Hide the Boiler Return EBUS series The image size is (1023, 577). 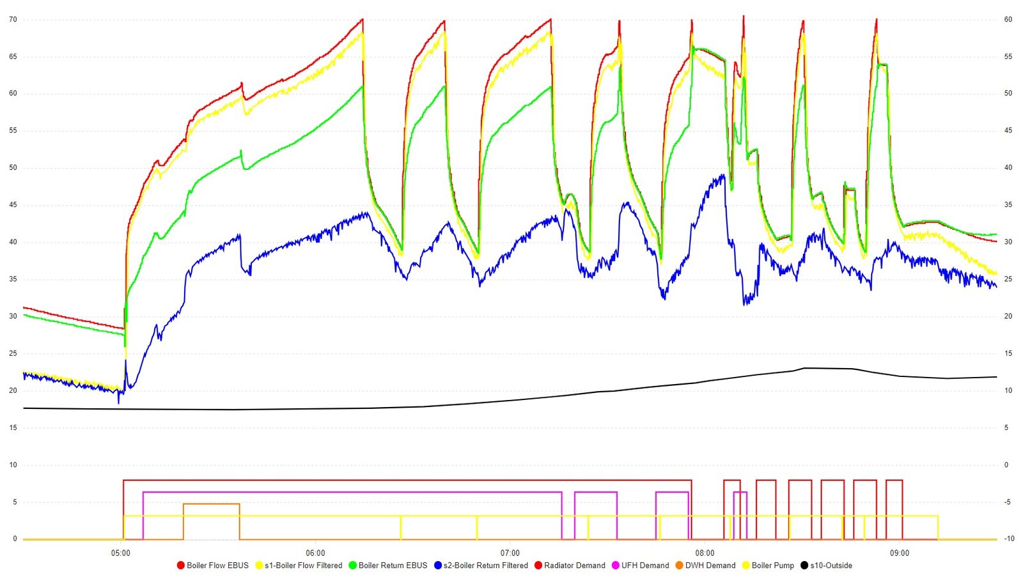coord(393,565)
